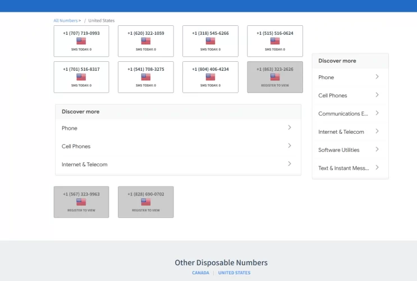Click the US flag on the (515) 516-0624 card
The height and width of the screenshot is (281, 417).
[275, 41]
